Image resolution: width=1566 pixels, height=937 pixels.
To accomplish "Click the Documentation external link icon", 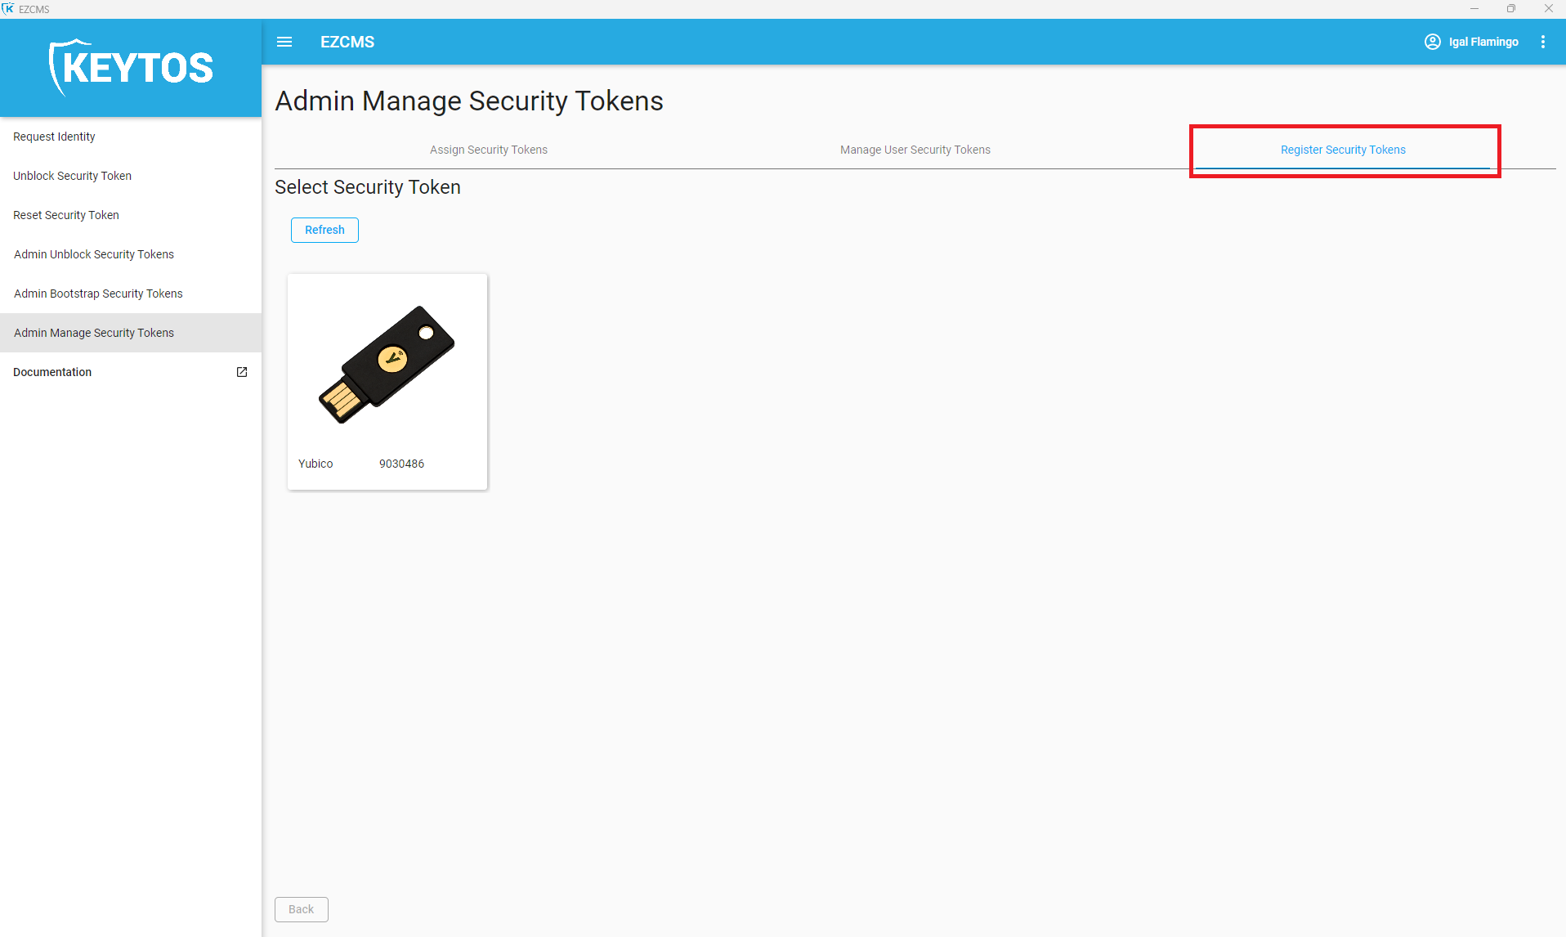I will tap(242, 372).
